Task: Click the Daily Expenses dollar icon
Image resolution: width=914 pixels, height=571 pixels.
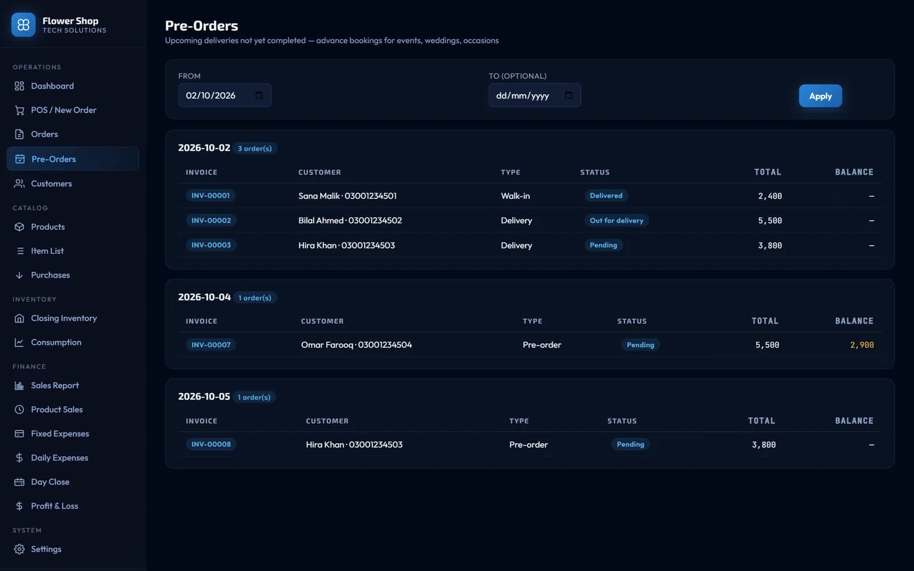Action: pyautogui.click(x=19, y=457)
